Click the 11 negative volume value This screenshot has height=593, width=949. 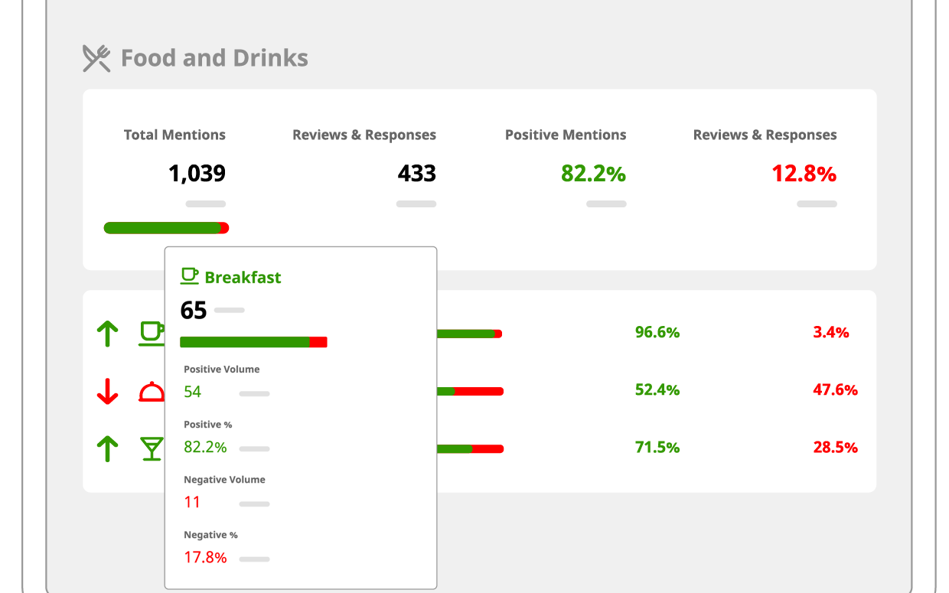click(x=192, y=502)
